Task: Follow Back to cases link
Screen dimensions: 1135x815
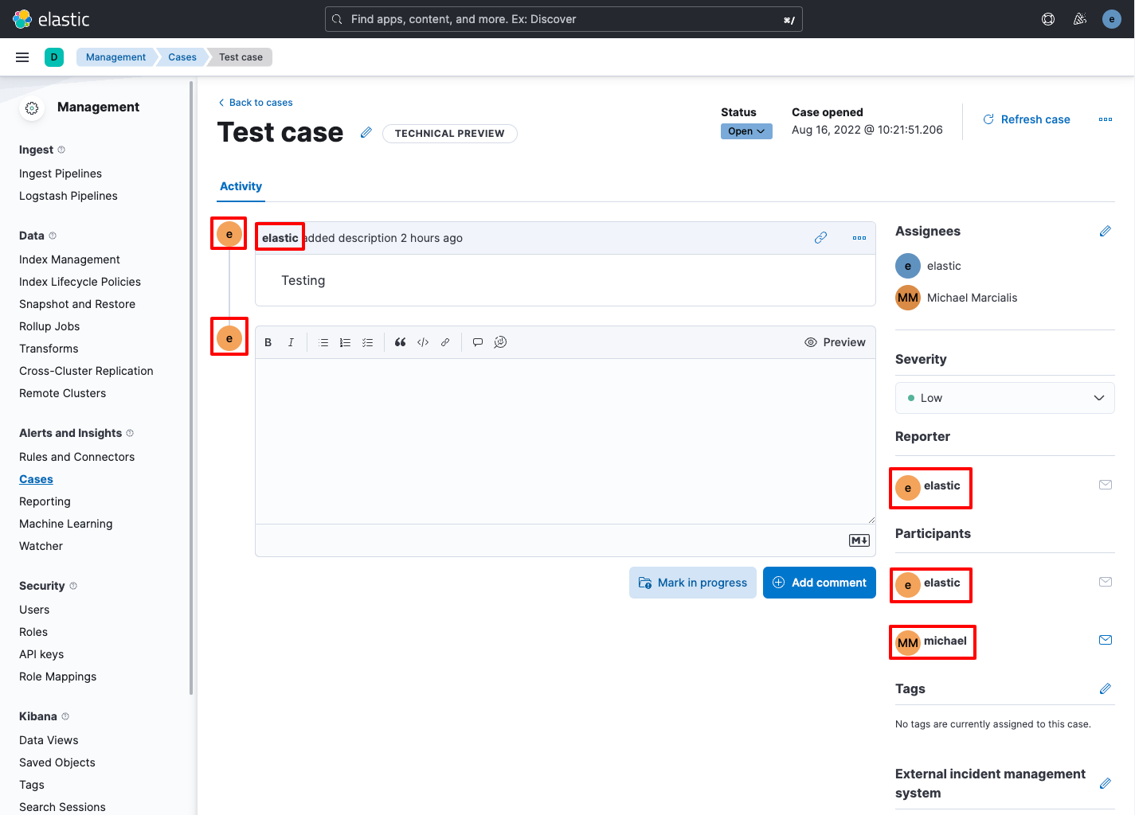Action: [256, 103]
